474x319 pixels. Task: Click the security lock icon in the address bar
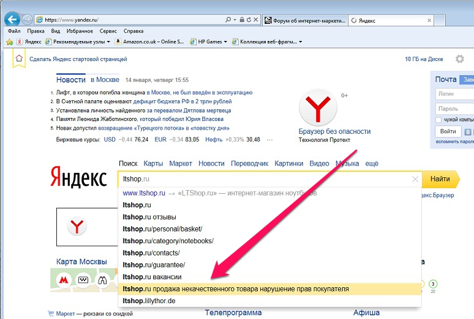pos(242,20)
